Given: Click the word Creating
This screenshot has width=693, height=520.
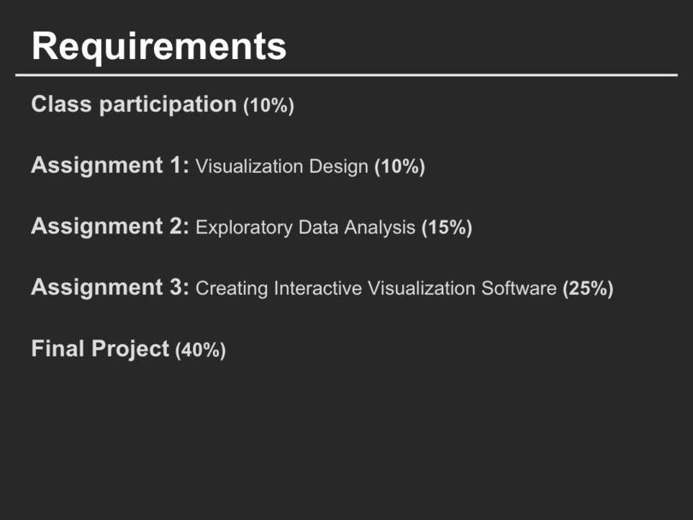Looking at the screenshot, I should (232, 288).
